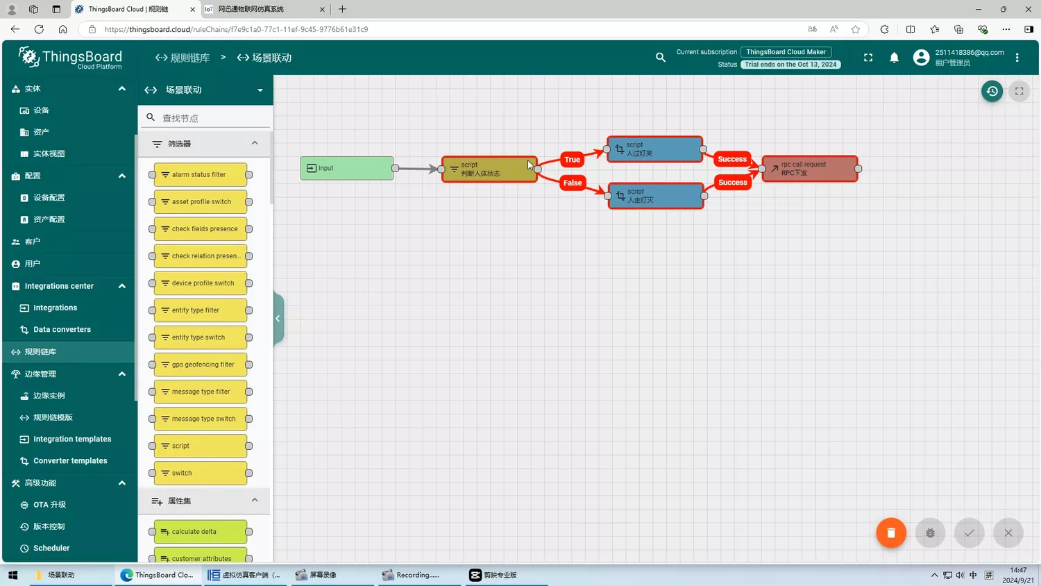Toggle fullscreen icon in top header
The width and height of the screenshot is (1041, 586).
[x=867, y=58]
